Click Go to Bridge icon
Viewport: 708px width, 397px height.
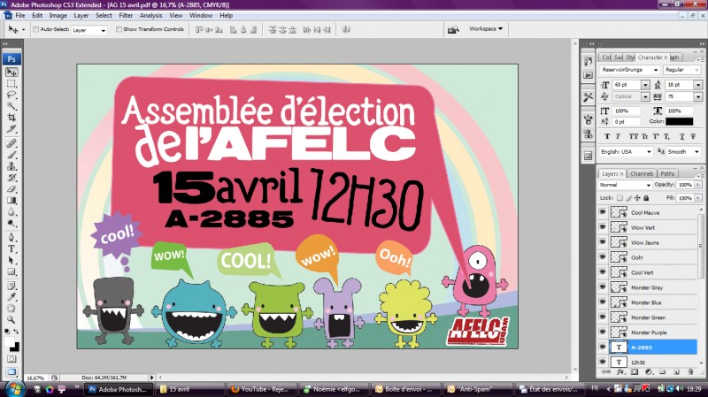(x=453, y=29)
